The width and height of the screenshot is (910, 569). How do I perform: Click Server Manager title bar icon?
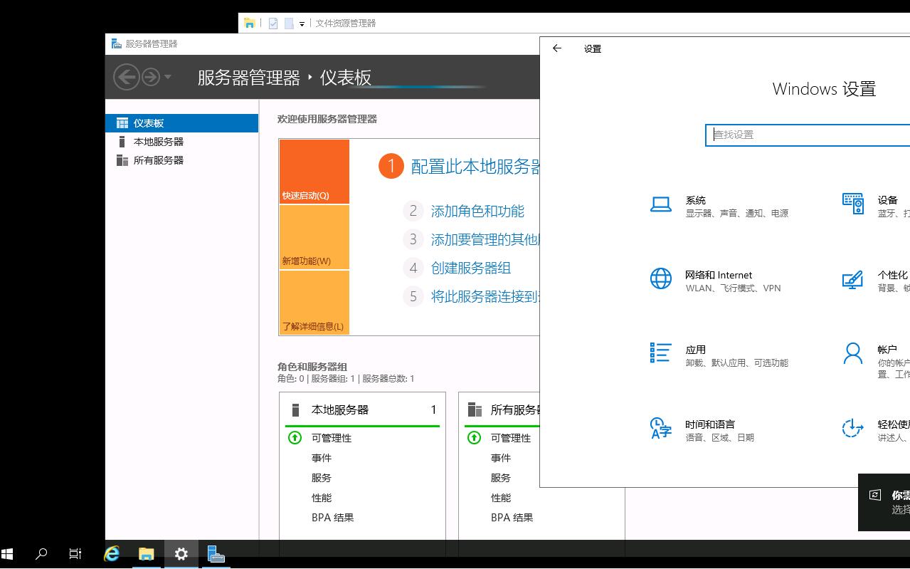point(116,43)
